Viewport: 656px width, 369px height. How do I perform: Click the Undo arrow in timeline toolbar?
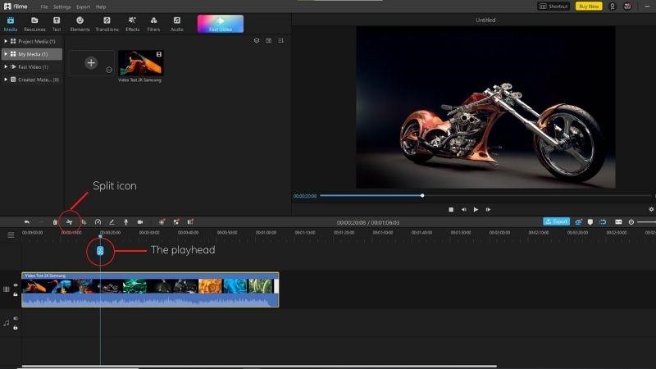[27, 222]
